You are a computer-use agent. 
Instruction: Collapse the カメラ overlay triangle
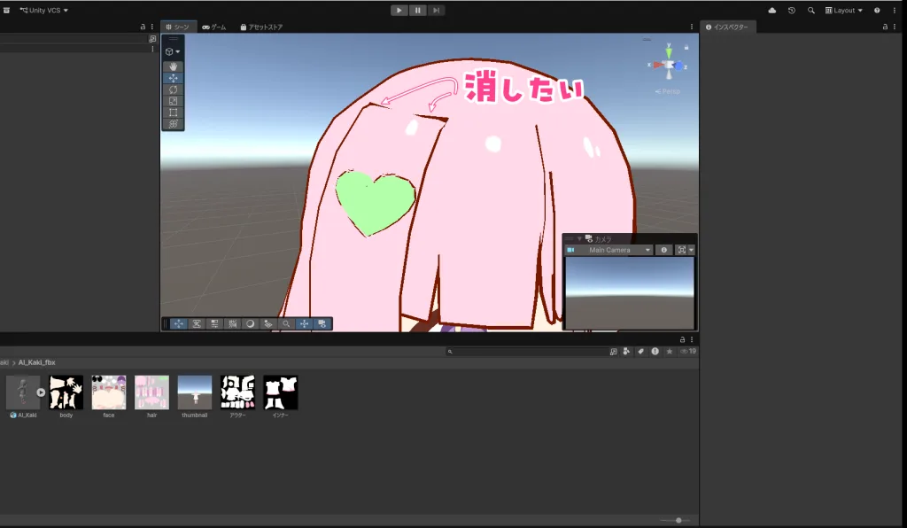(579, 238)
